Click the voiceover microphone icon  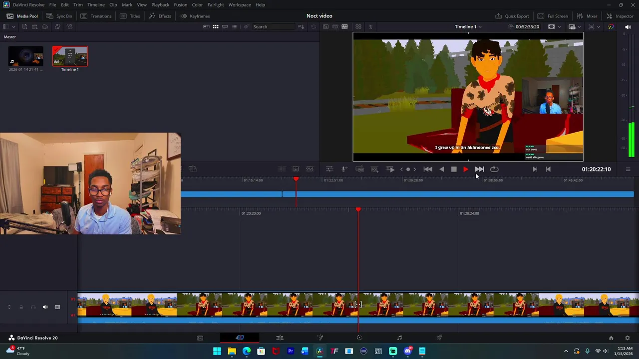(344, 169)
